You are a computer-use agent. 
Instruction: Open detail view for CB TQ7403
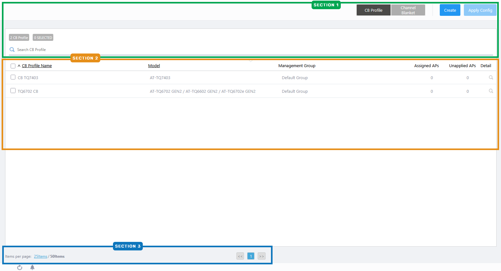point(491,78)
